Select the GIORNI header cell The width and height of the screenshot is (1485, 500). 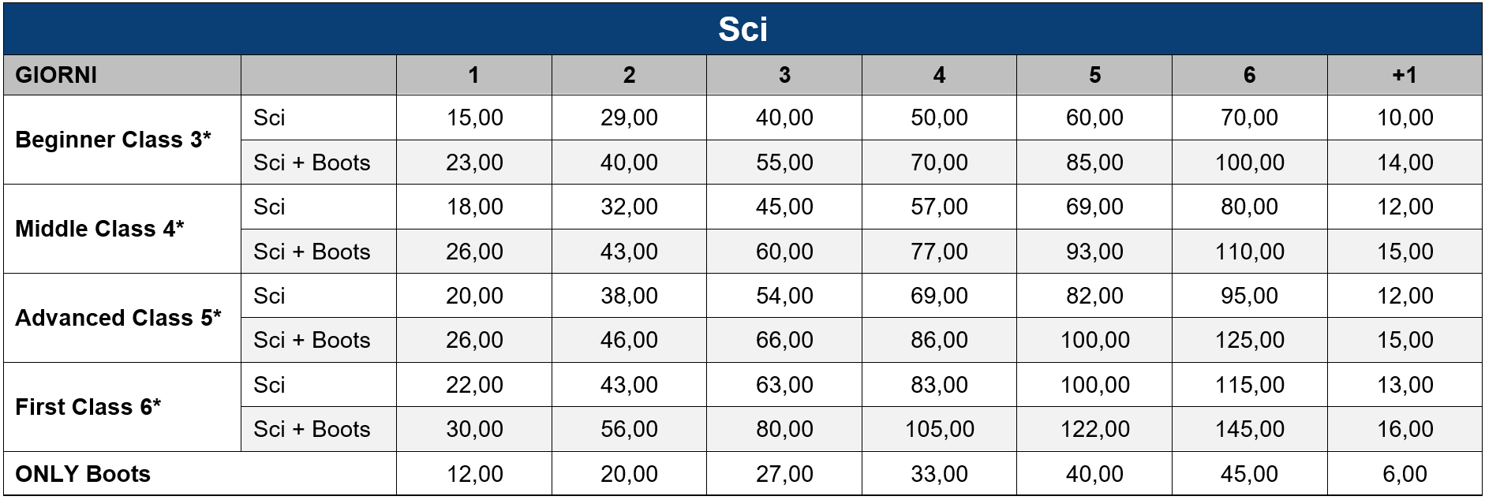coord(122,75)
